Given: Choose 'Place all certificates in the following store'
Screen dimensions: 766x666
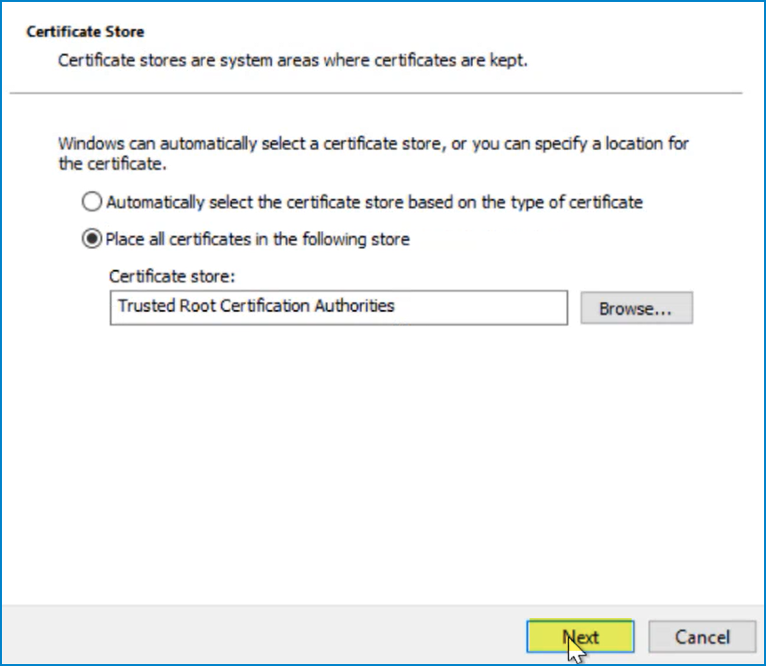Looking at the screenshot, I should 91,239.
